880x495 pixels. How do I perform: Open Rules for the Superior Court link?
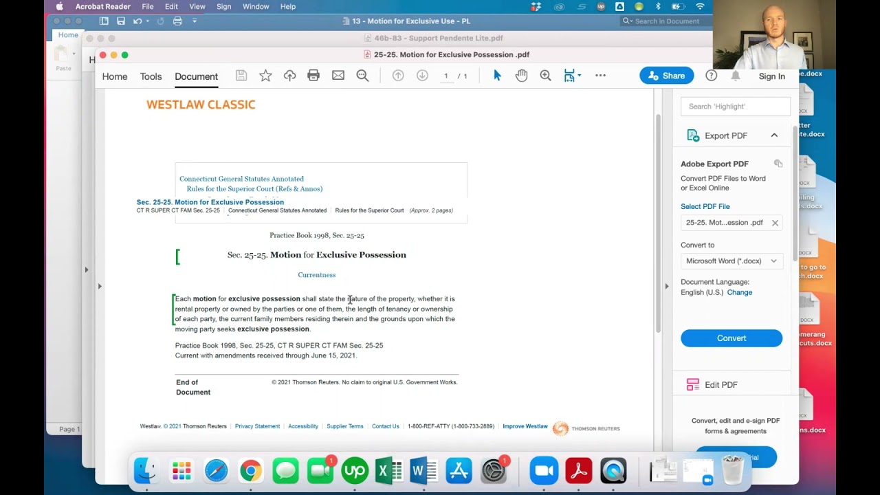(254, 188)
